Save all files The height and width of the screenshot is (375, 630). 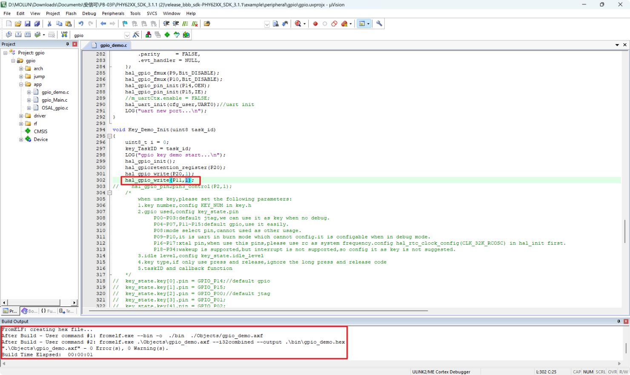coord(37,24)
